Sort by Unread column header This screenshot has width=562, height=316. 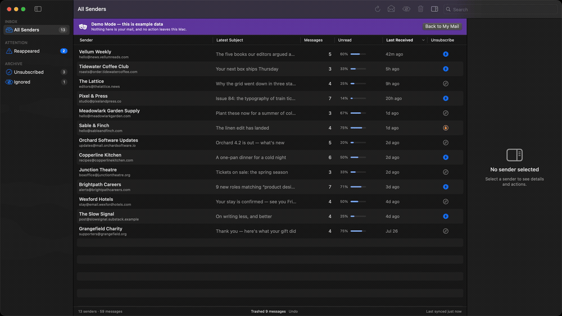[345, 40]
